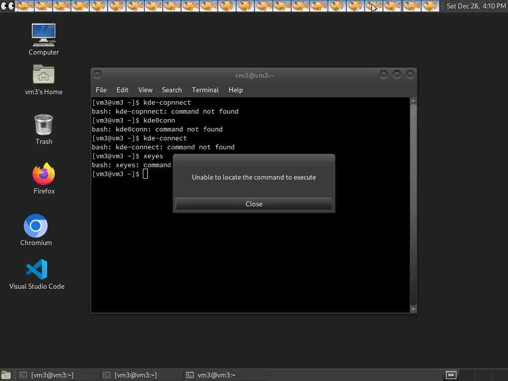Open the Terminal menu in the menu bar

(205, 90)
